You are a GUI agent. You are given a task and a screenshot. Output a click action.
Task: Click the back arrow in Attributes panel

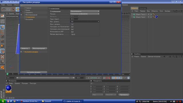point(164,57)
